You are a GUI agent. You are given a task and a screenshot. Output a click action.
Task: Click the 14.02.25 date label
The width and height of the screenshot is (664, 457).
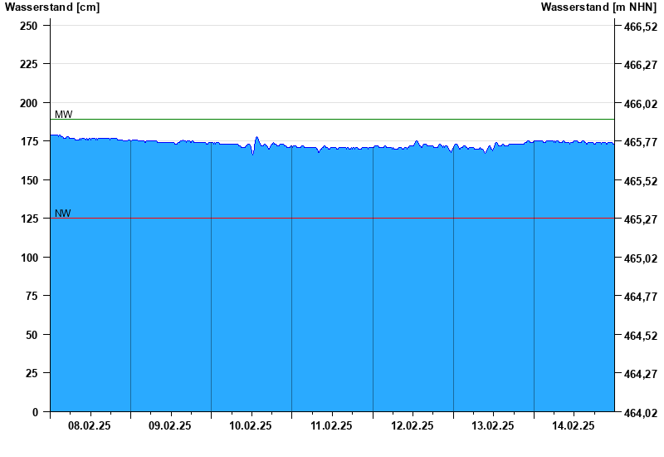point(573,425)
